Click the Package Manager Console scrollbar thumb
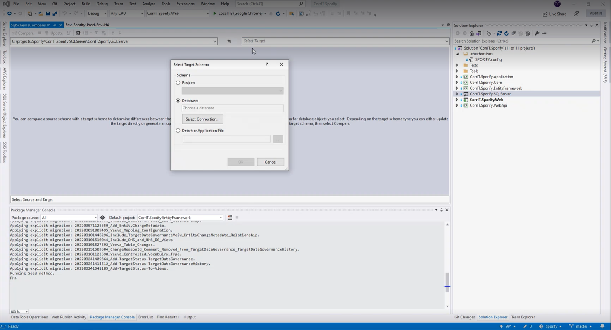Screen dimensions: 611x330 click(x=447, y=282)
